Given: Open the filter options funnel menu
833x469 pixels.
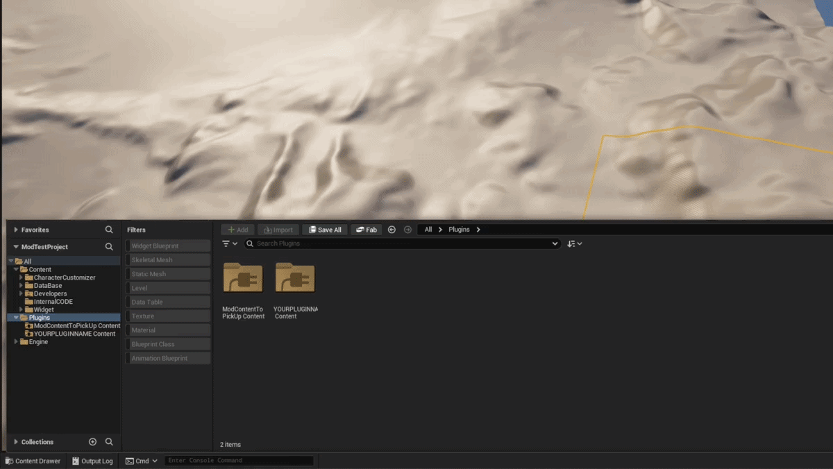Looking at the screenshot, I should point(230,244).
